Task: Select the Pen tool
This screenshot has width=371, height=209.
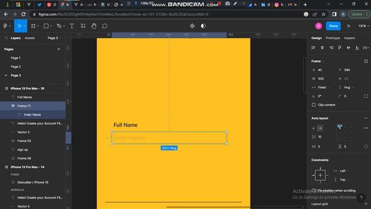Action: (x=59, y=26)
